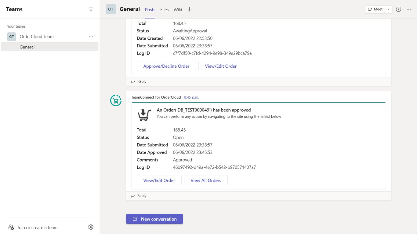Select the Posts tab
The width and height of the screenshot is (417, 234).
pos(150,10)
